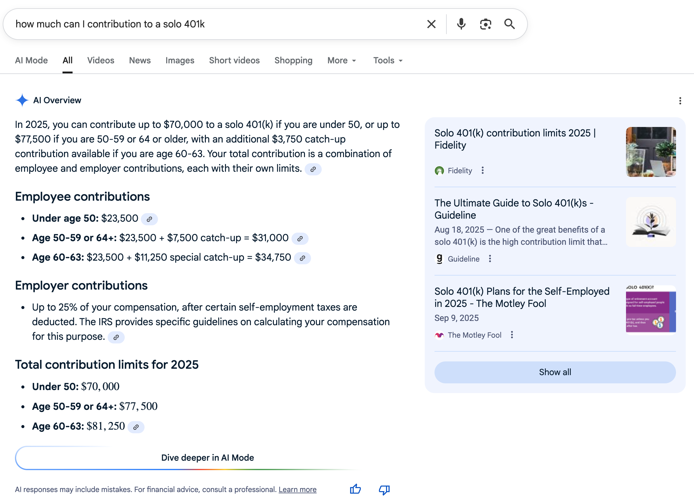
Task: Open the More search categories dropdown
Action: pos(342,61)
